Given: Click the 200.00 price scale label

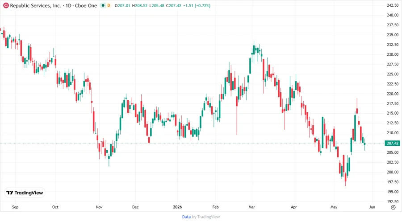Looking at the screenshot, I should click(393, 172).
